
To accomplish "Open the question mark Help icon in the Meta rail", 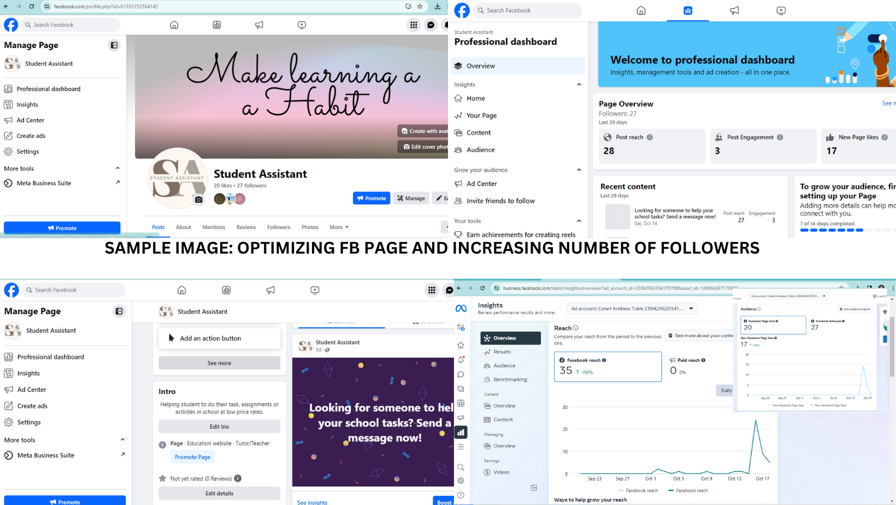I will coord(461,495).
